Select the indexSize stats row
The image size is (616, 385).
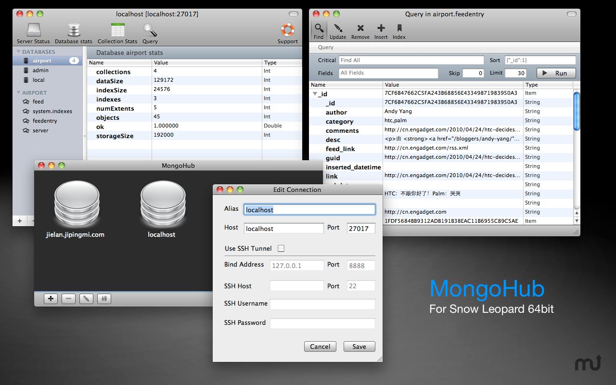click(194, 90)
